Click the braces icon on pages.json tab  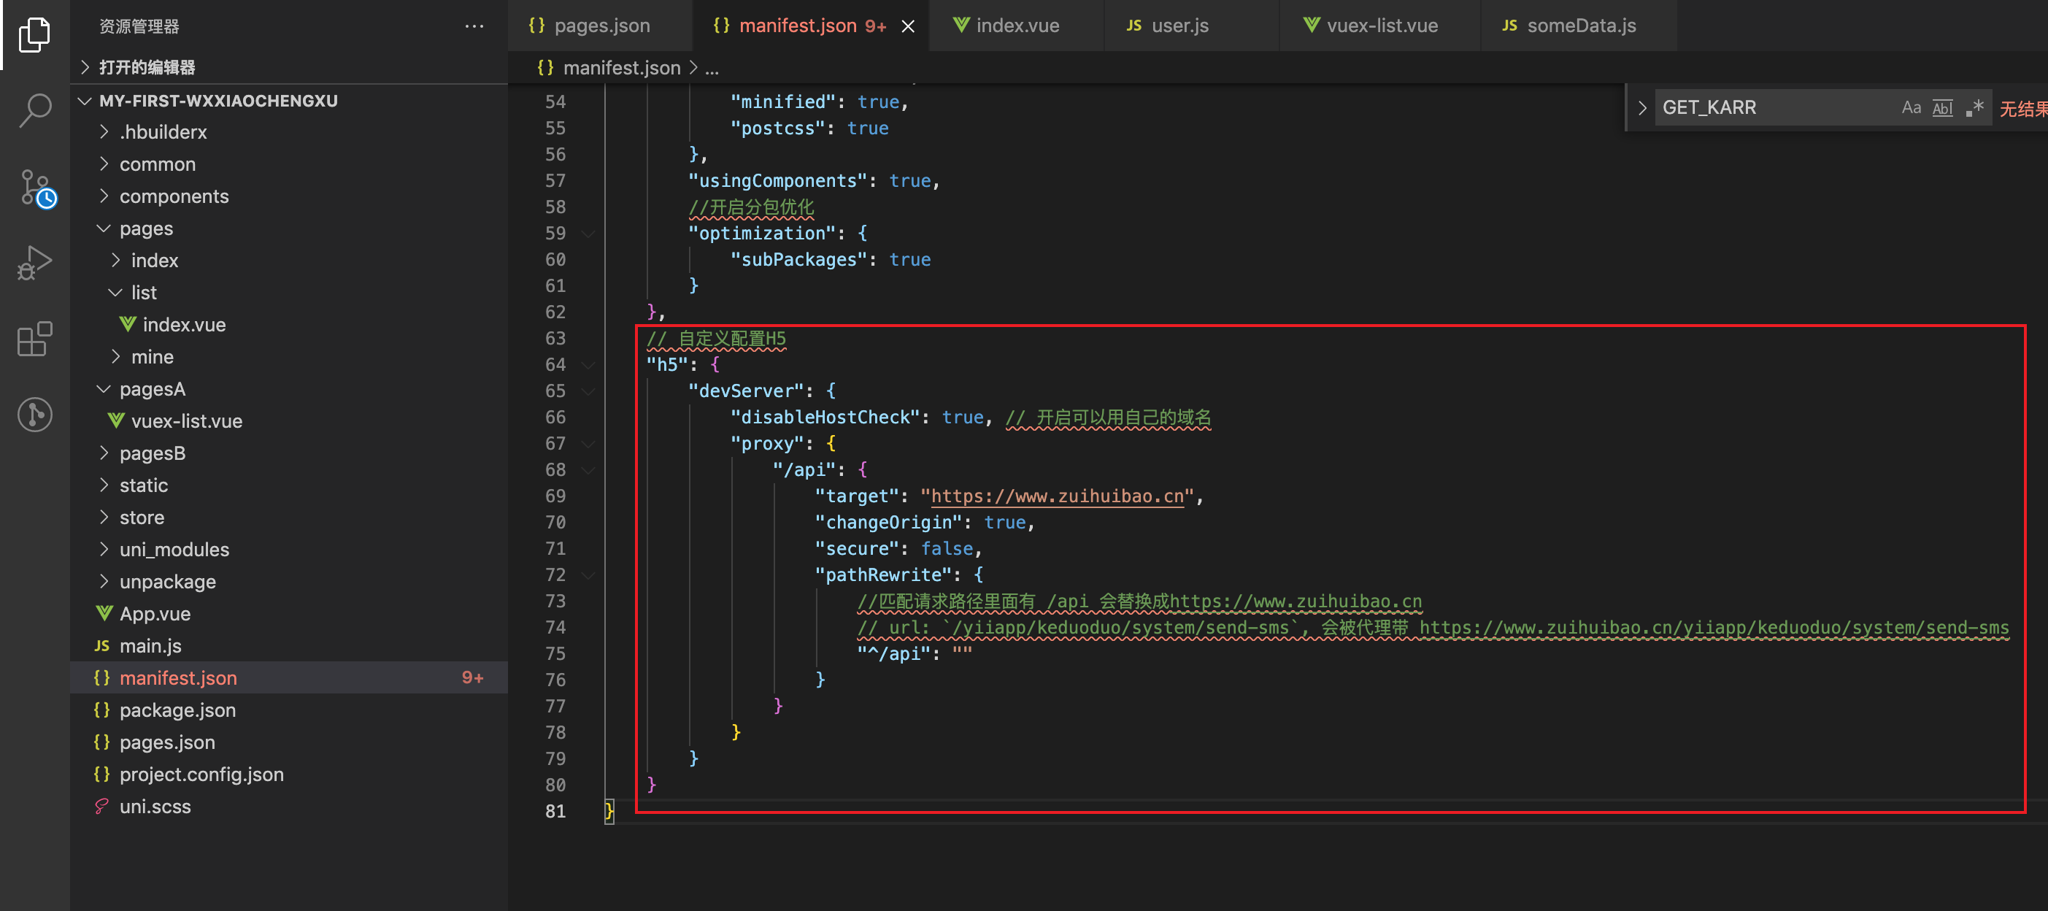coord(536,26)
